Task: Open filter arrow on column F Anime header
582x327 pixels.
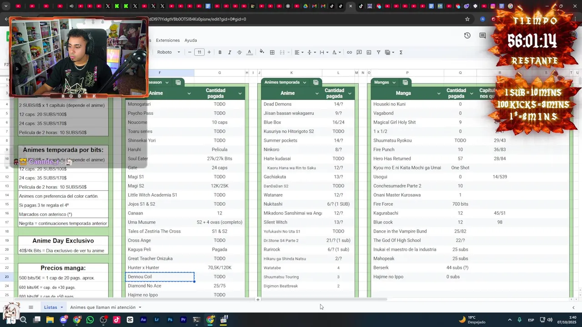Action: tap(189, 94)
